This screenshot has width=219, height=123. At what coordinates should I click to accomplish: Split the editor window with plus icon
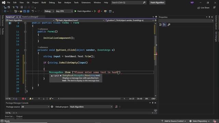tap(155, 20)
